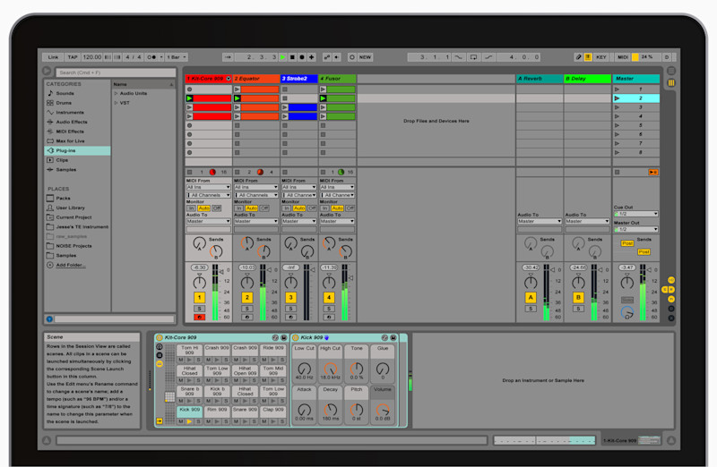Screen dimensions: 717x467
Task: Open the MIDI From dropdown on track 1
Action: pos(208,187)
